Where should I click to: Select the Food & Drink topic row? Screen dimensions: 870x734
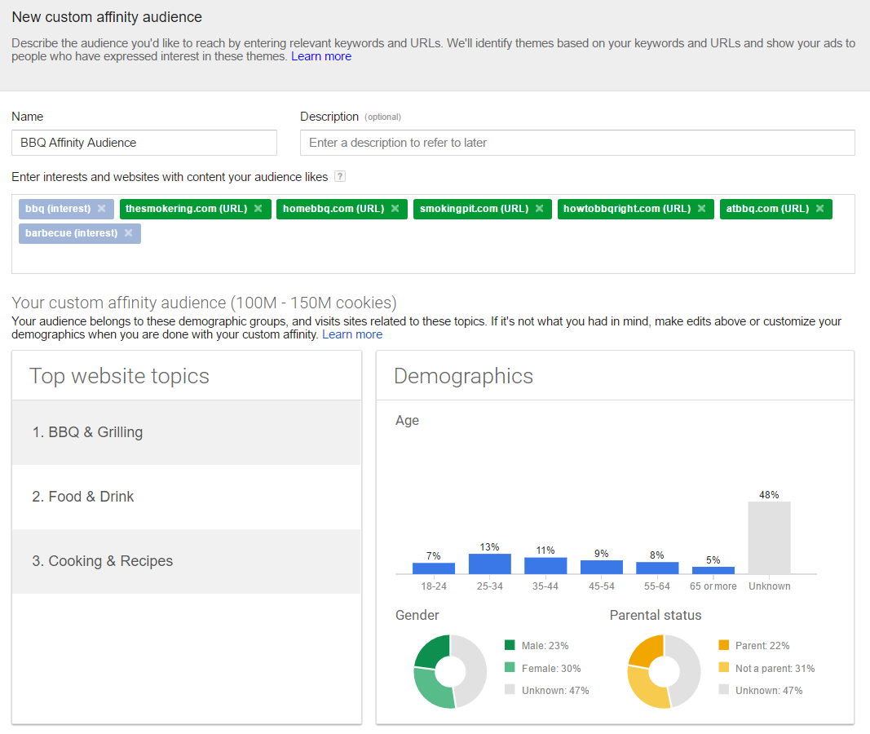click(x=187, y=497)
